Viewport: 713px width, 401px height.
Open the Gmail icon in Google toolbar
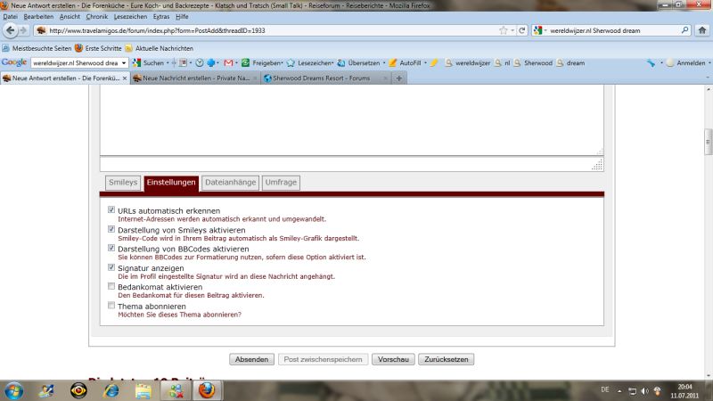click(229, 63)
